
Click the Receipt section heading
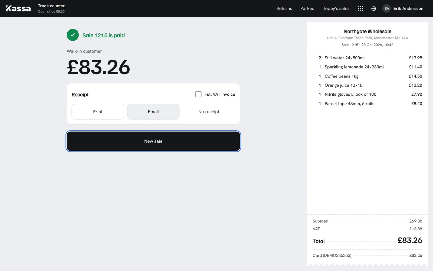coord(80,95)
